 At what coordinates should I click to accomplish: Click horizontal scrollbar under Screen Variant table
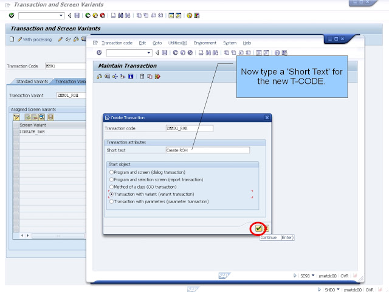click(58, 235)
